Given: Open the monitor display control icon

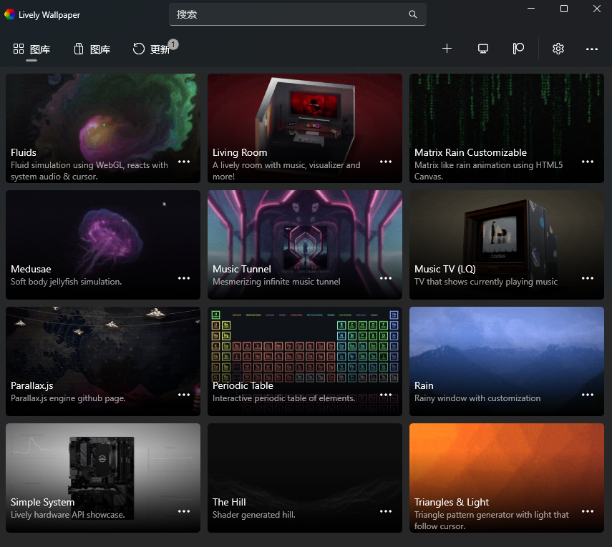Looking at the screenshot, I should pos(483,49).
